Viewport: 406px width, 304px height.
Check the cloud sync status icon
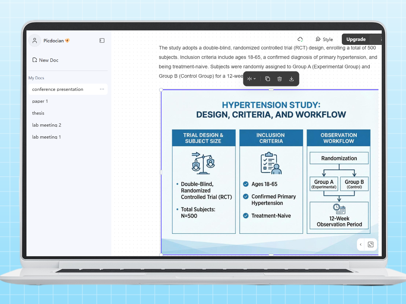click(x=300, y=39)
